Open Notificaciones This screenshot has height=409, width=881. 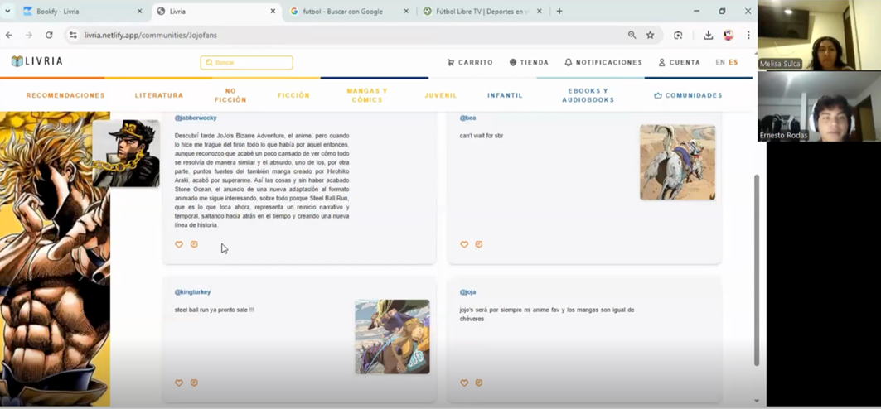coord(603,62)
